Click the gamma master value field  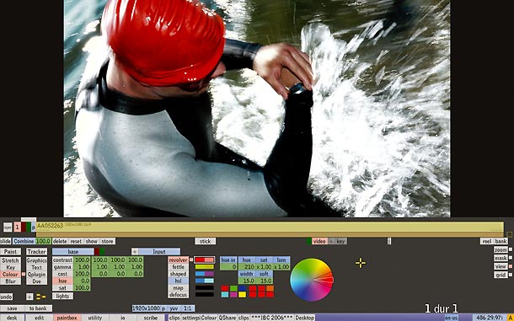coord(82,267)
